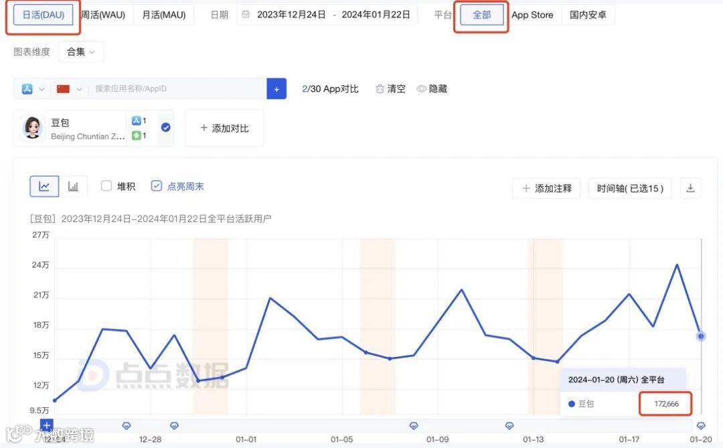Screen dimensions: 723x448
Task: Click the App Store icon on 豆包 card
Action: (136, 121)
